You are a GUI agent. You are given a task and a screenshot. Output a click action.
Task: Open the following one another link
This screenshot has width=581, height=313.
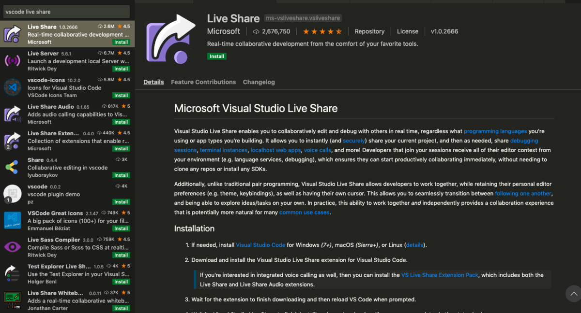coord(523,193)
